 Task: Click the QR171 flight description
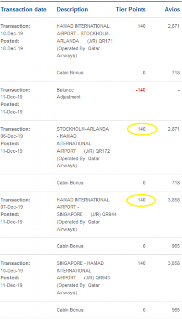84,41
